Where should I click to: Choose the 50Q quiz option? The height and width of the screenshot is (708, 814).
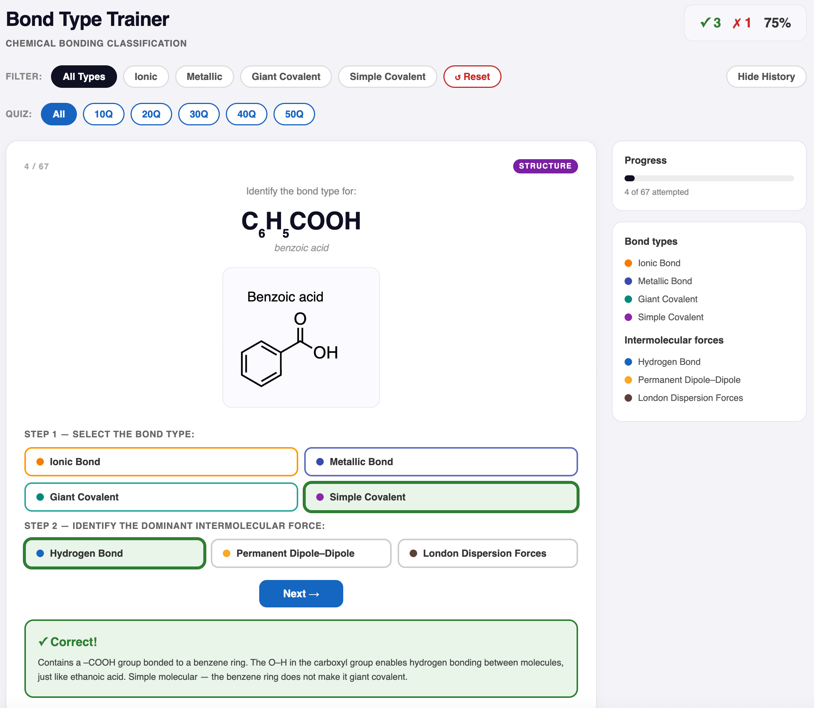[294, 114]
